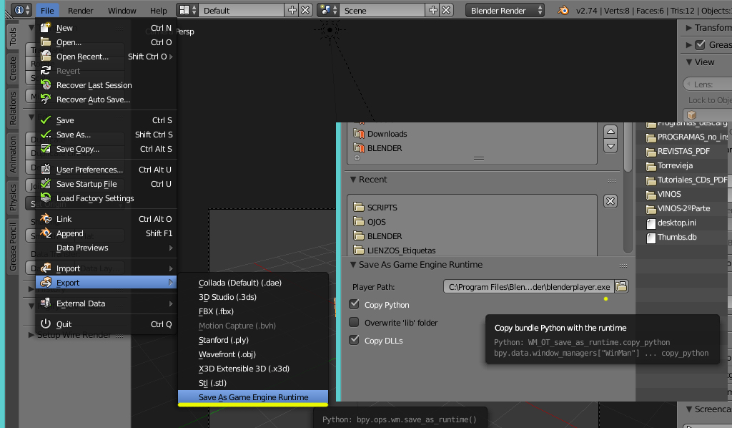This screenshot has width=732, height=428.
Task: Expand the Transform panel
Action: (688, 28)
